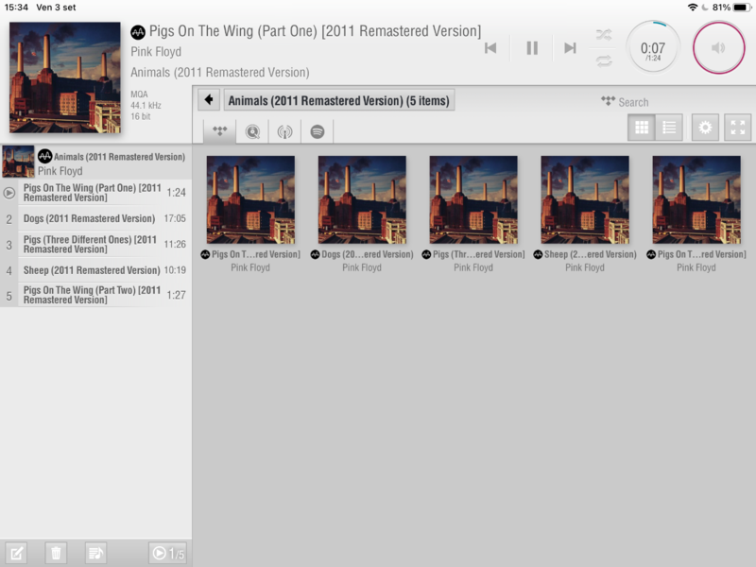This screenshot has width=756, height=567.
Task: Enter fullscreen mode using the expand icon
Action: [x=737, y=128]
